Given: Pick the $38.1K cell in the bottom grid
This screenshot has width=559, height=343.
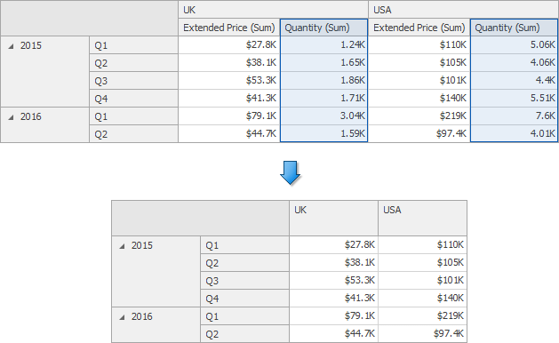Looking at the screenshot, I should (x=333, y=263).
